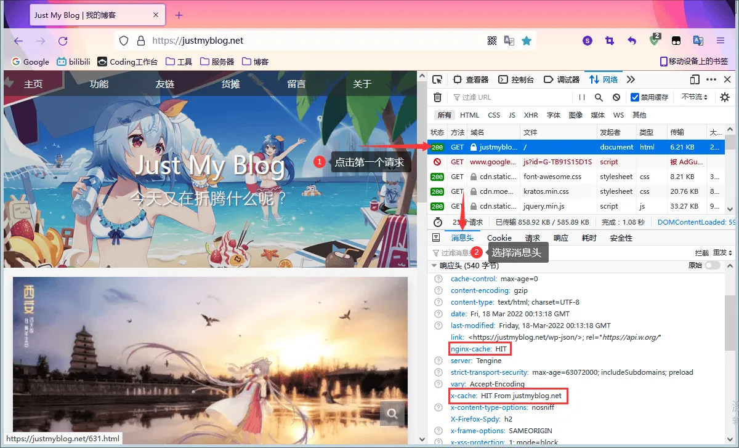Click the address bar URL
Viewport: 739px width, 448px height.
coord(198,41)
